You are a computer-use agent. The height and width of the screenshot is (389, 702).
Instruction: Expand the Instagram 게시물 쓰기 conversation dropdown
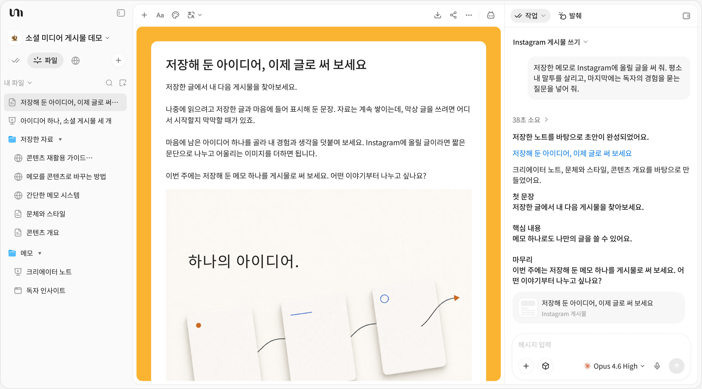click(550, 42)
